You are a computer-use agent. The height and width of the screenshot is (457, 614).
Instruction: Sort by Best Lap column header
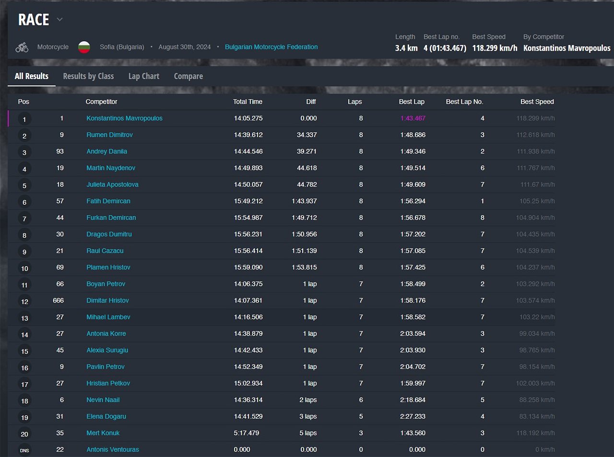coord(411,102)
